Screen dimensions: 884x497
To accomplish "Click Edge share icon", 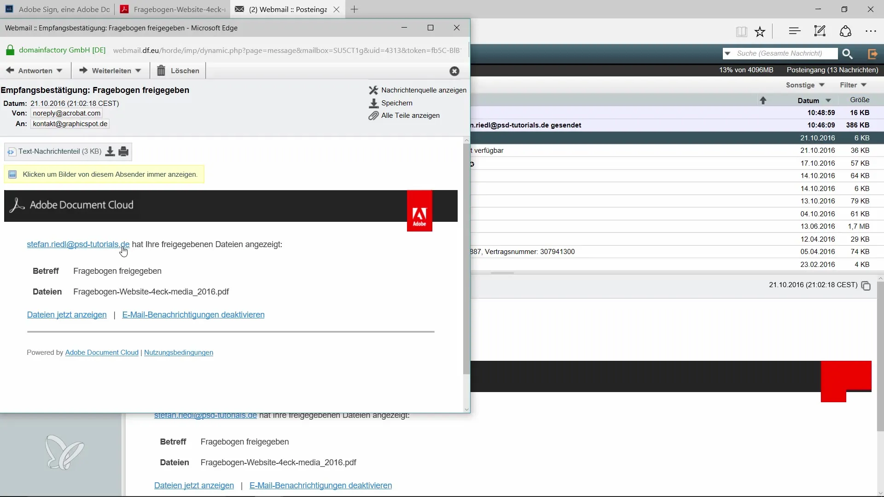I will pyautogui.click(x=846, y=31).
